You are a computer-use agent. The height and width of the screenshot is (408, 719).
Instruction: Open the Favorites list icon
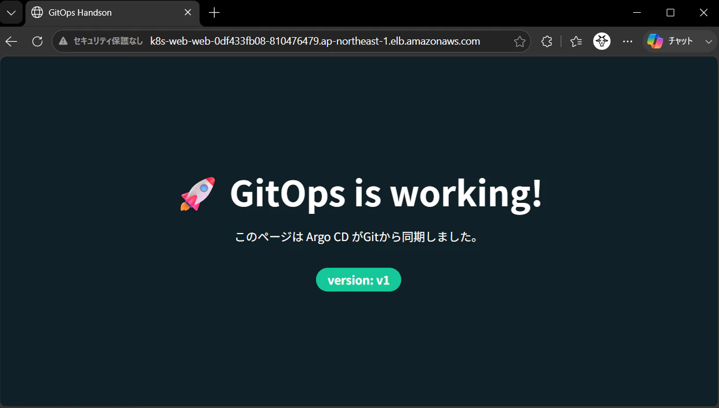click(x=576, y=41)
